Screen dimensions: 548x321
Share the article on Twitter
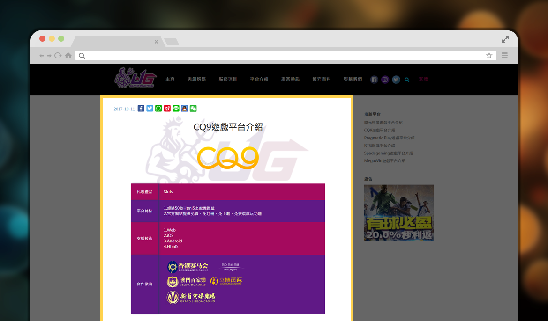(x=150, y=109)
